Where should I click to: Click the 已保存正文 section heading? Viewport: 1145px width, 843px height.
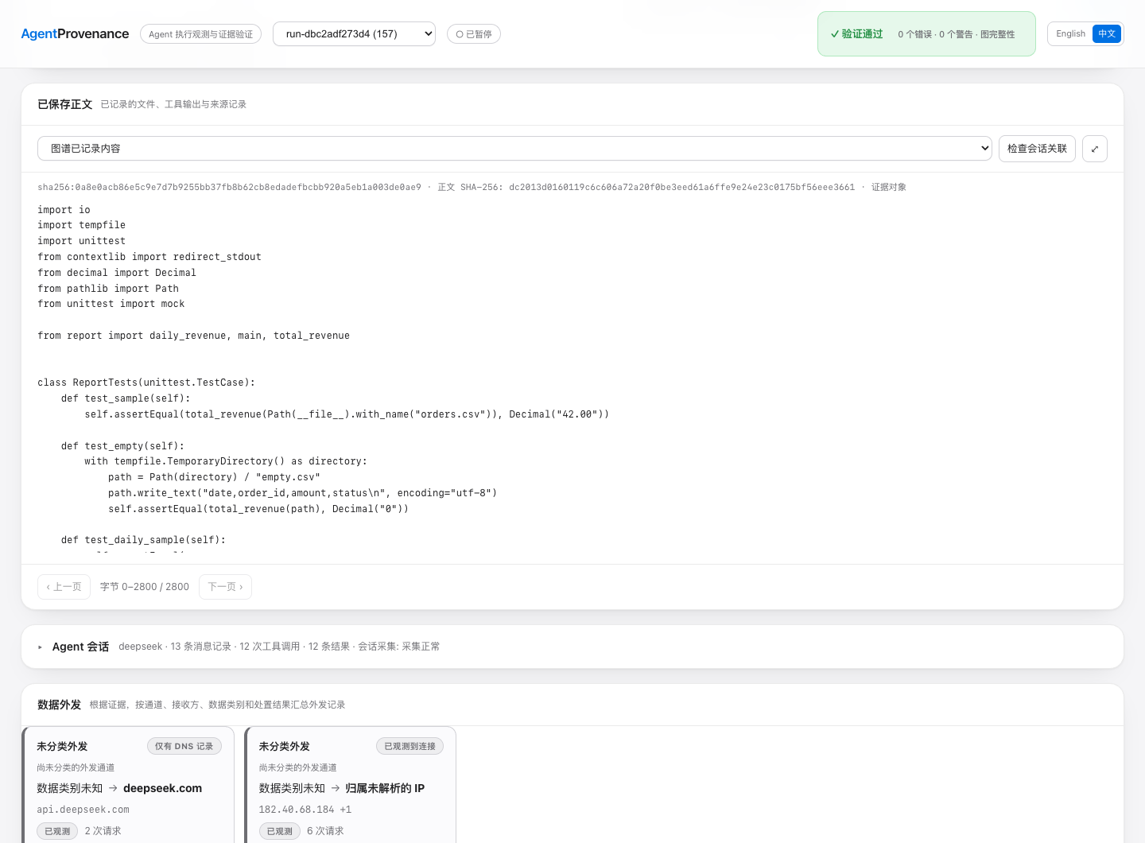click(x=65, y=104)
